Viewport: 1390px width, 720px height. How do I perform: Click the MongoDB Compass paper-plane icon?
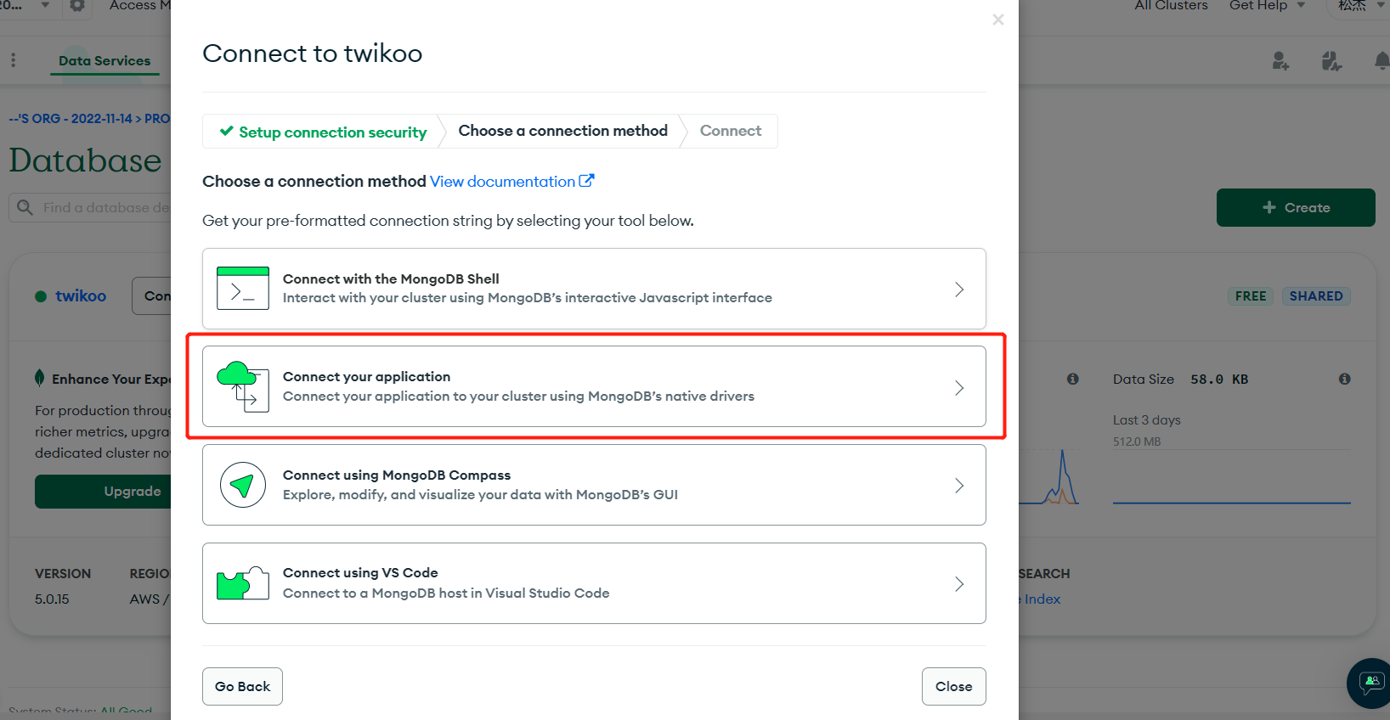[x=243, y=485]
